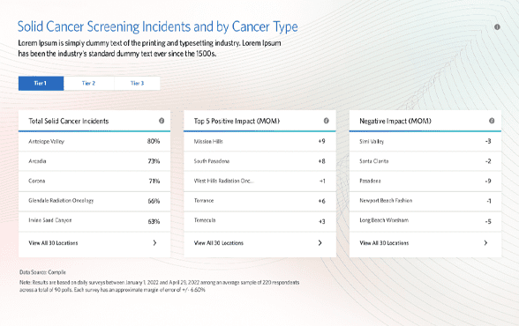Expand chevron in Total Solid Cancer Incidents card
The image size is (519, 326).
point(154,243)
